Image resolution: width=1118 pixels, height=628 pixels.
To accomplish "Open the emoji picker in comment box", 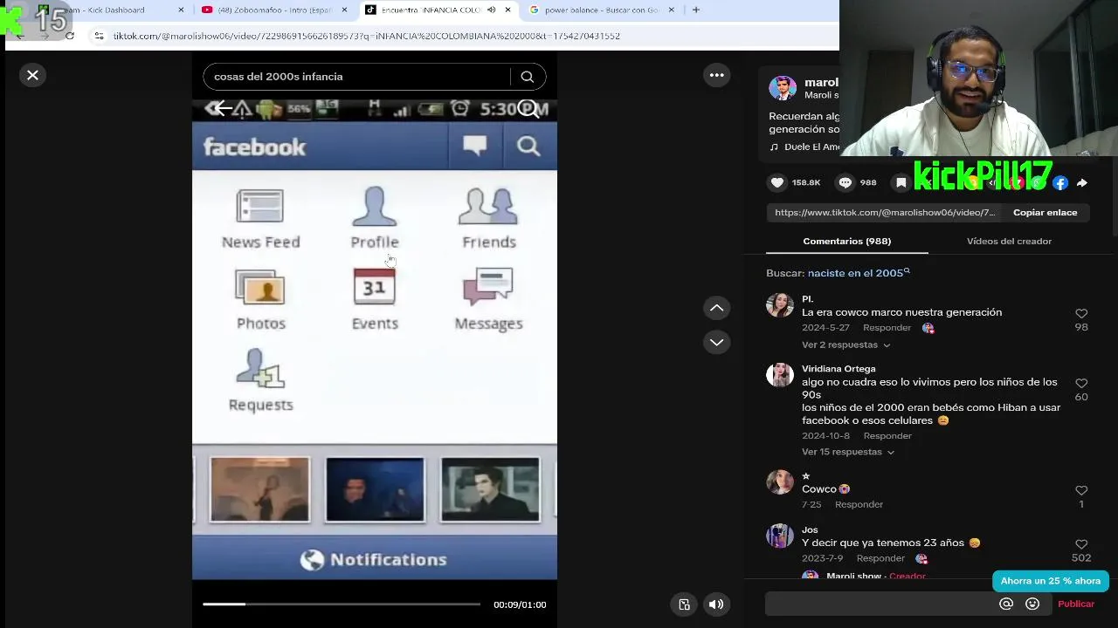I will click(x=1032, y=604).
